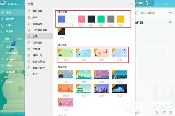Open 快捷键 keyboard shortcuts settings
175x116 pixels.
click(39, 49)
